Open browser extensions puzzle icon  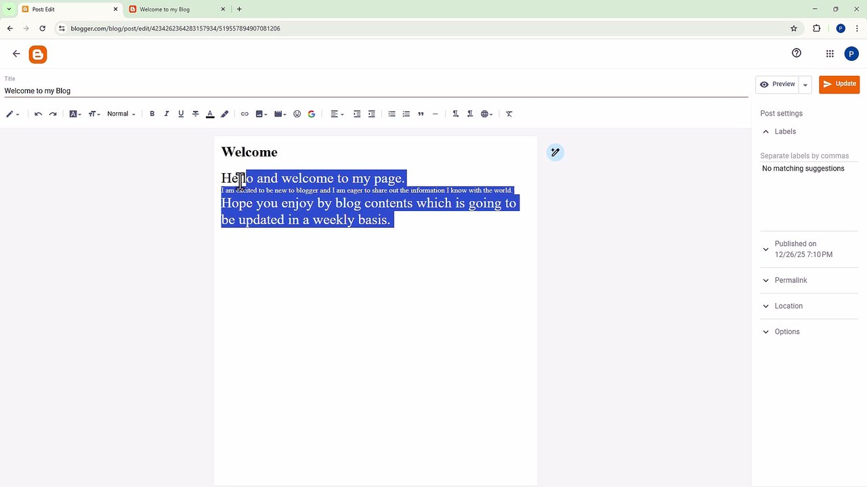pyautogui.click(x=816, y=28)
